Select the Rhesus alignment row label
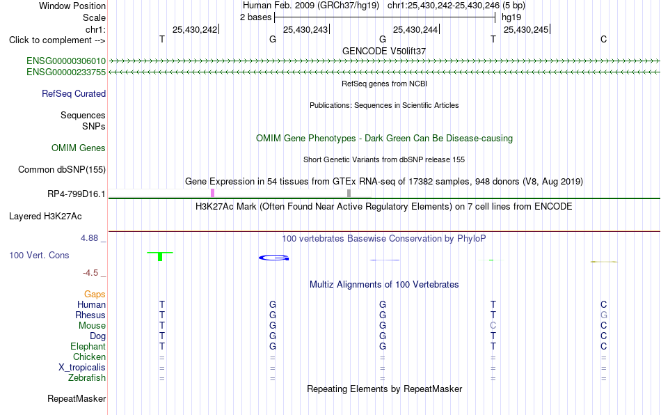 click(90, 315)
